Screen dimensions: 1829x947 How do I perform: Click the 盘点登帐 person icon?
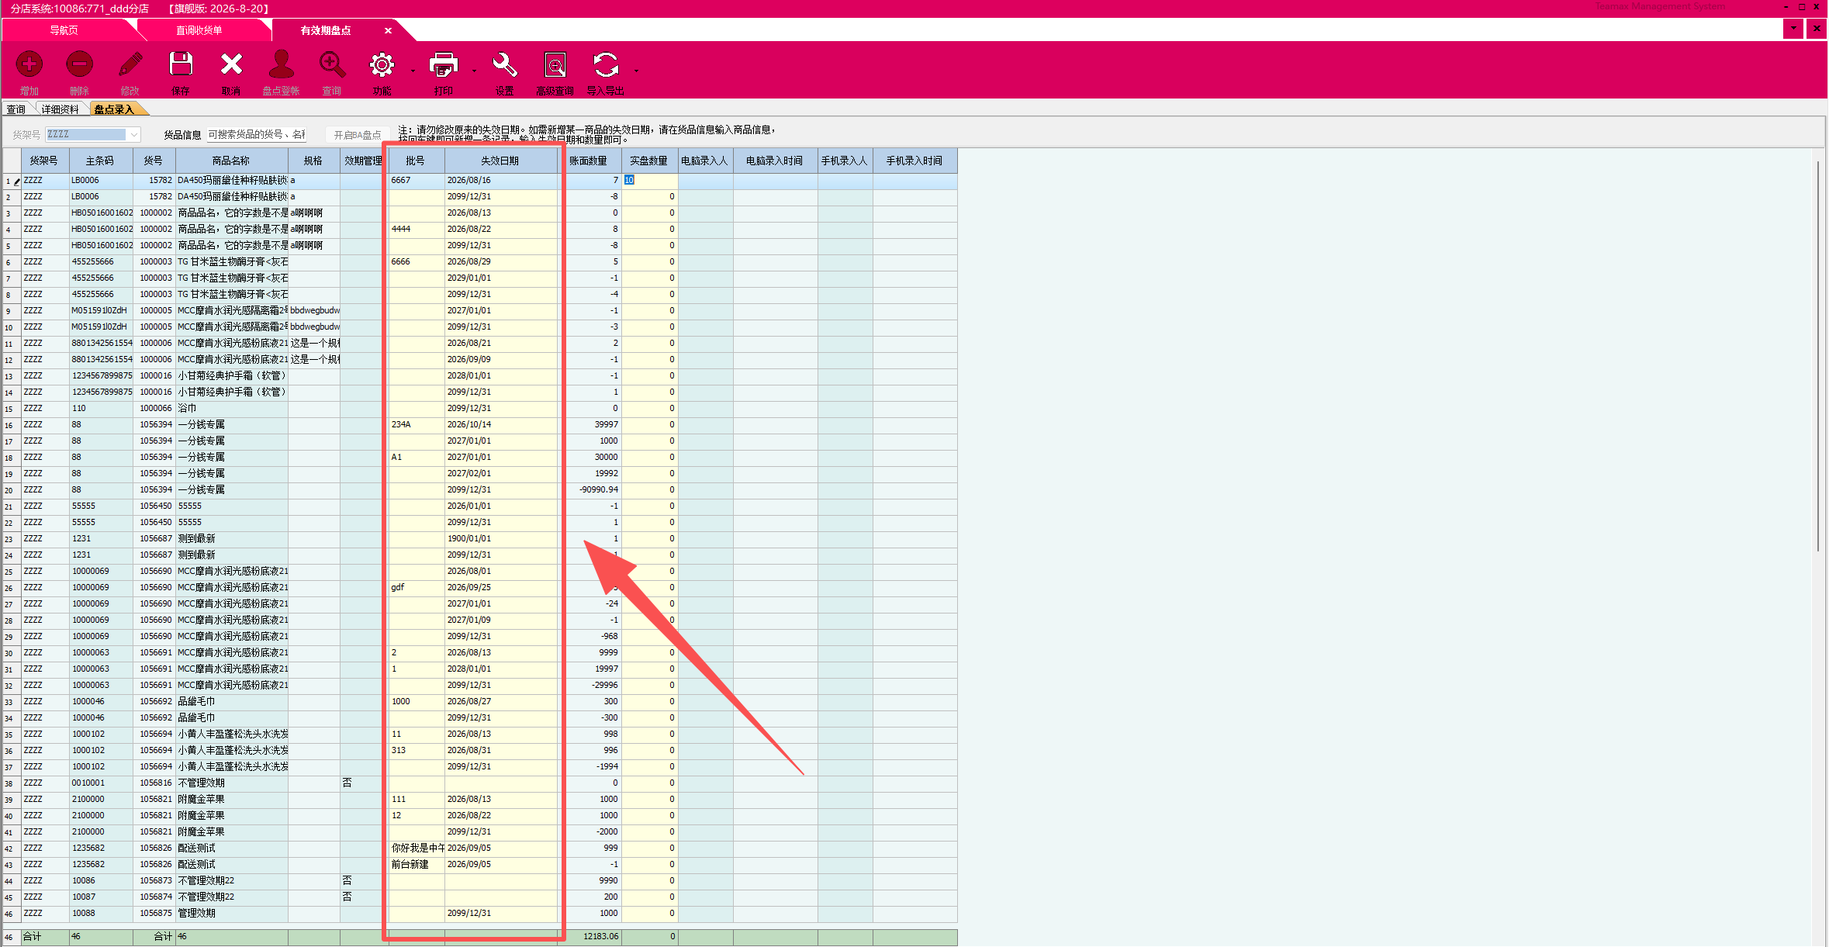(281, 64)
